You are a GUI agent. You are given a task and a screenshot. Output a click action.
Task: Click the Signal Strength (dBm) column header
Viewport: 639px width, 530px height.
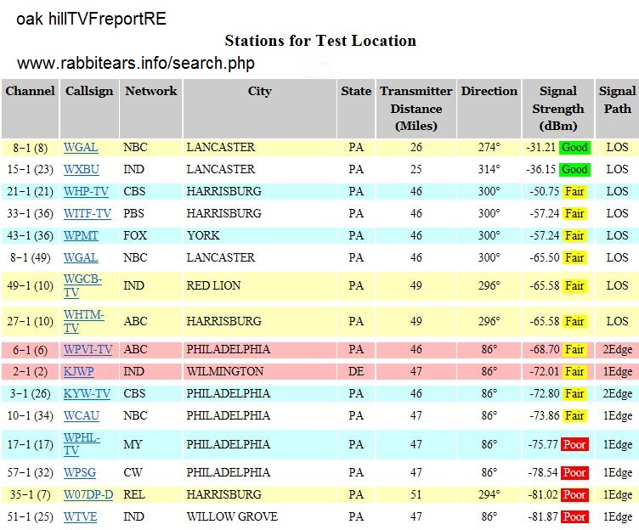click(x=557, y=109)
